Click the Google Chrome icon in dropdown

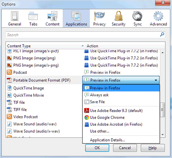[87, 117]
